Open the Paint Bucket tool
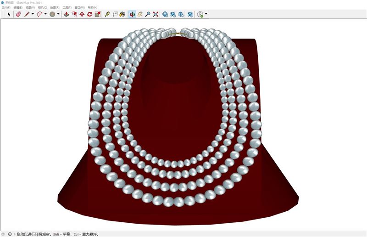Viewport: 367px width, 237px height. click(122, 14)
